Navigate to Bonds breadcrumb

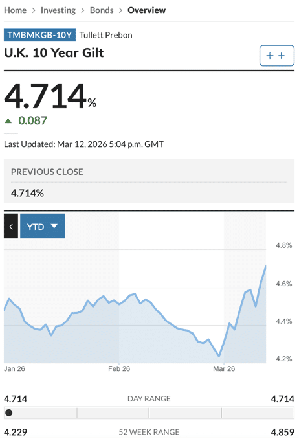[102, 10]
